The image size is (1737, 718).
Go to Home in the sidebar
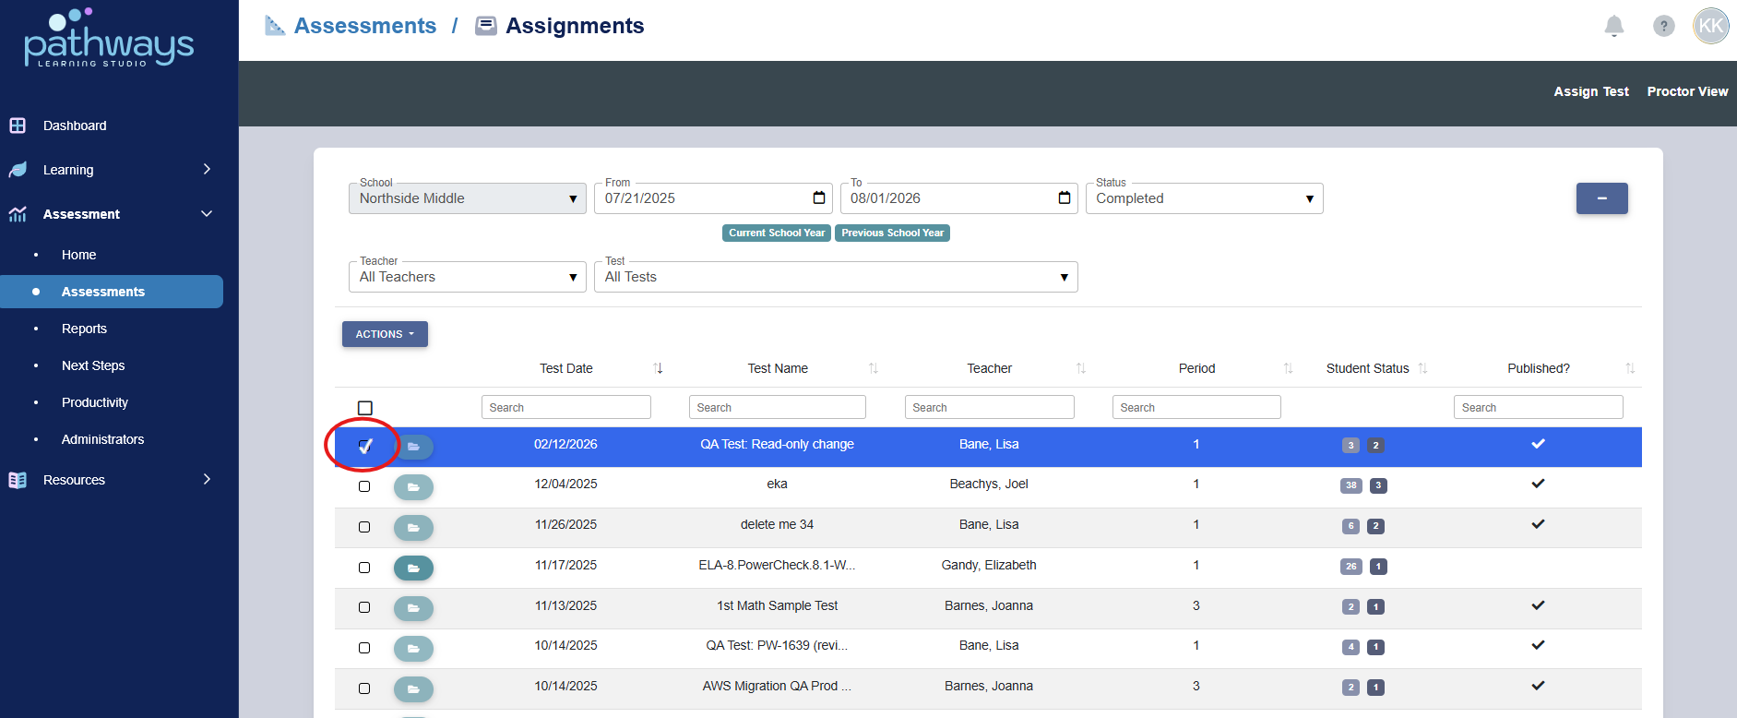point(79,255)
